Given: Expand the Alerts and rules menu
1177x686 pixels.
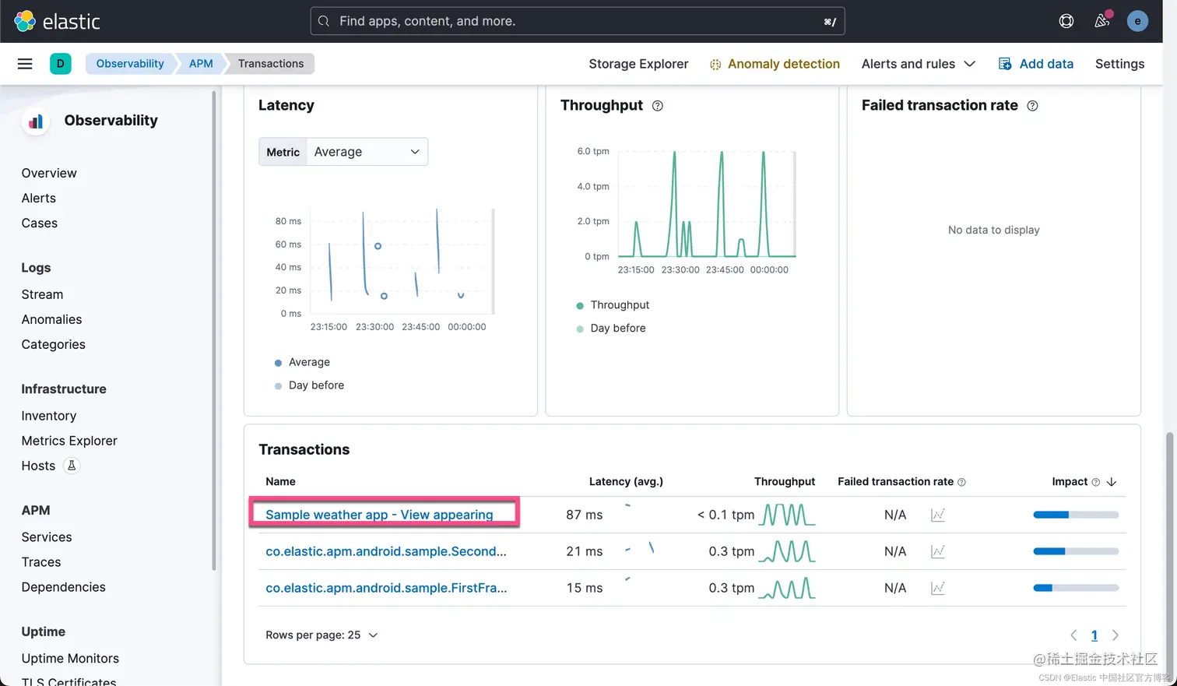Looking at the screenshot, I should pos(919,64).
